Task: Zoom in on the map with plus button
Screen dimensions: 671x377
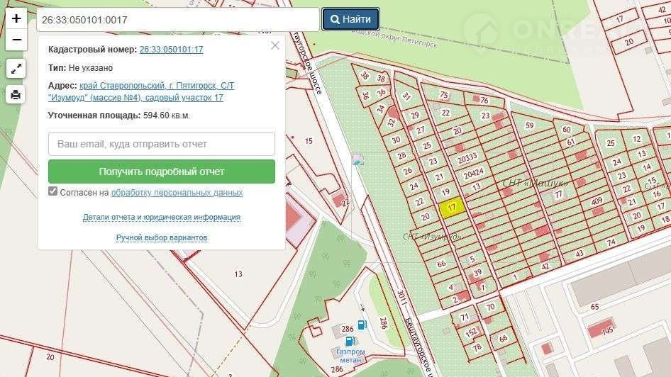Action: coord(16,19)
